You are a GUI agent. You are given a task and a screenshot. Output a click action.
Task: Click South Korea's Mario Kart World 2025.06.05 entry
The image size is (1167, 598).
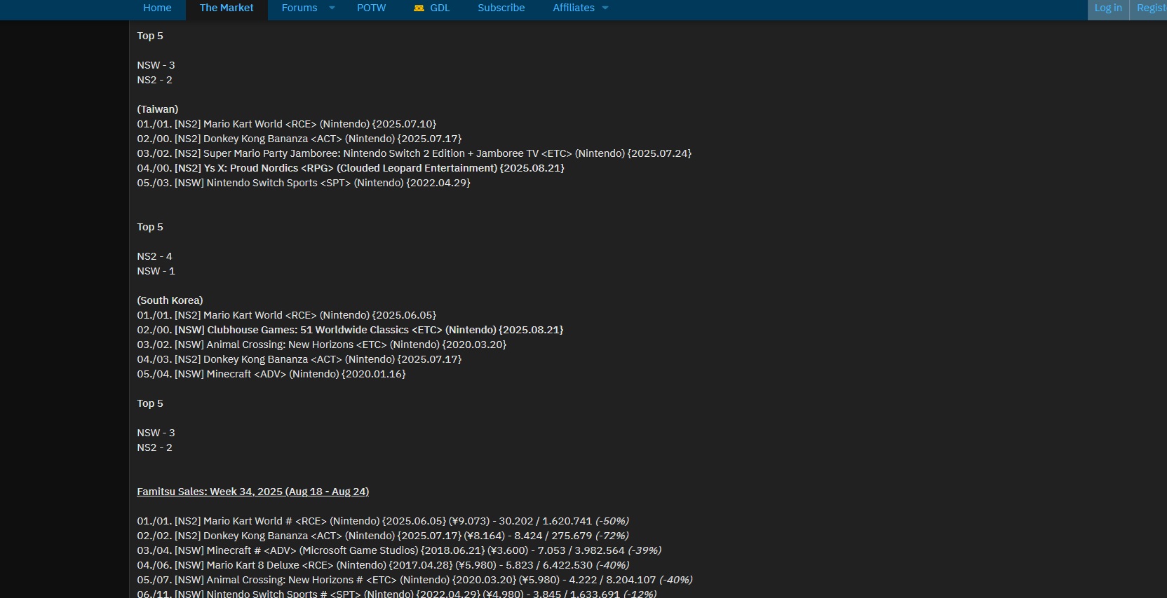click(286, 315)
